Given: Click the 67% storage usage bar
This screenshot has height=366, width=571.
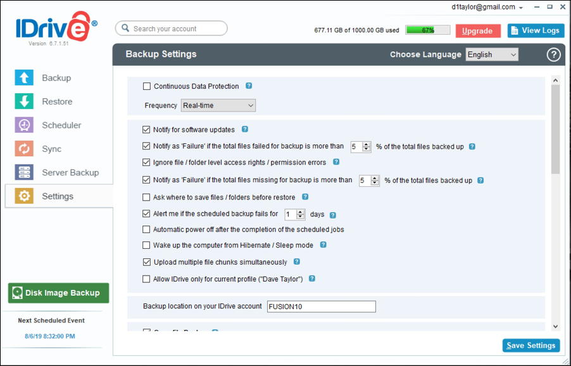Looking at the screenshot, I should click(427, 30).
